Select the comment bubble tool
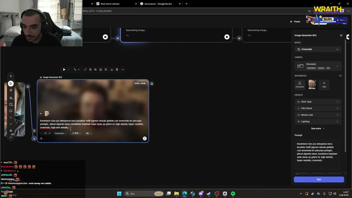The width and height of the screenshot is (352, 198). click(x=11, y=111)
